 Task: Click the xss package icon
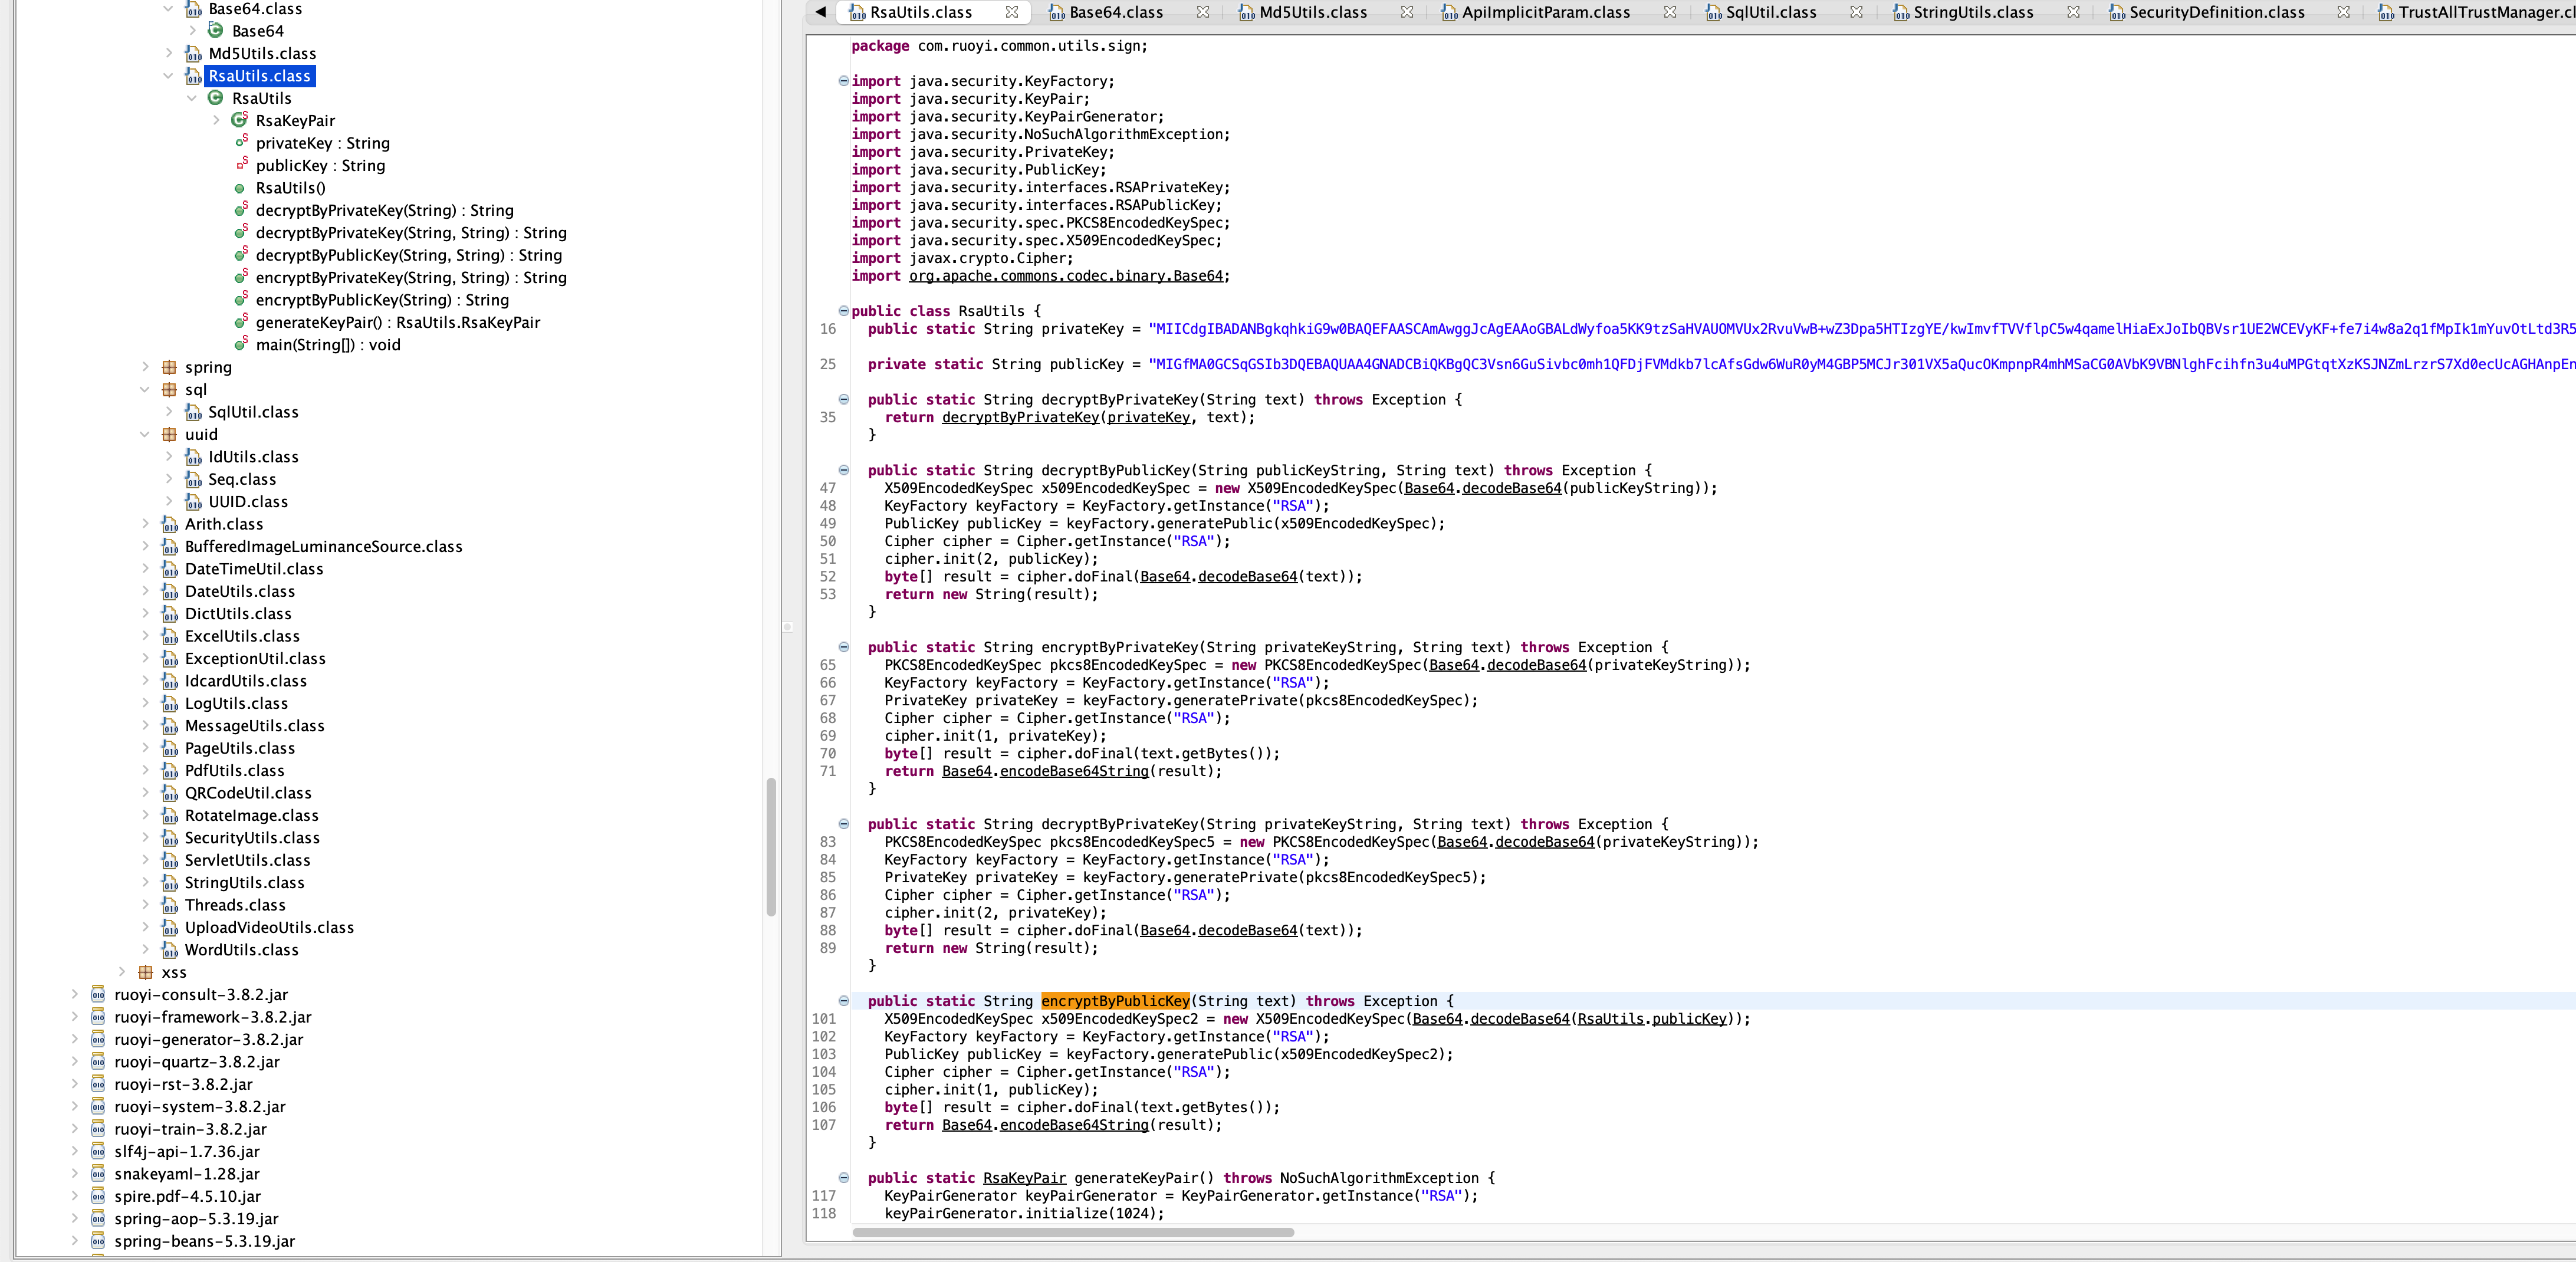[146, 972]
